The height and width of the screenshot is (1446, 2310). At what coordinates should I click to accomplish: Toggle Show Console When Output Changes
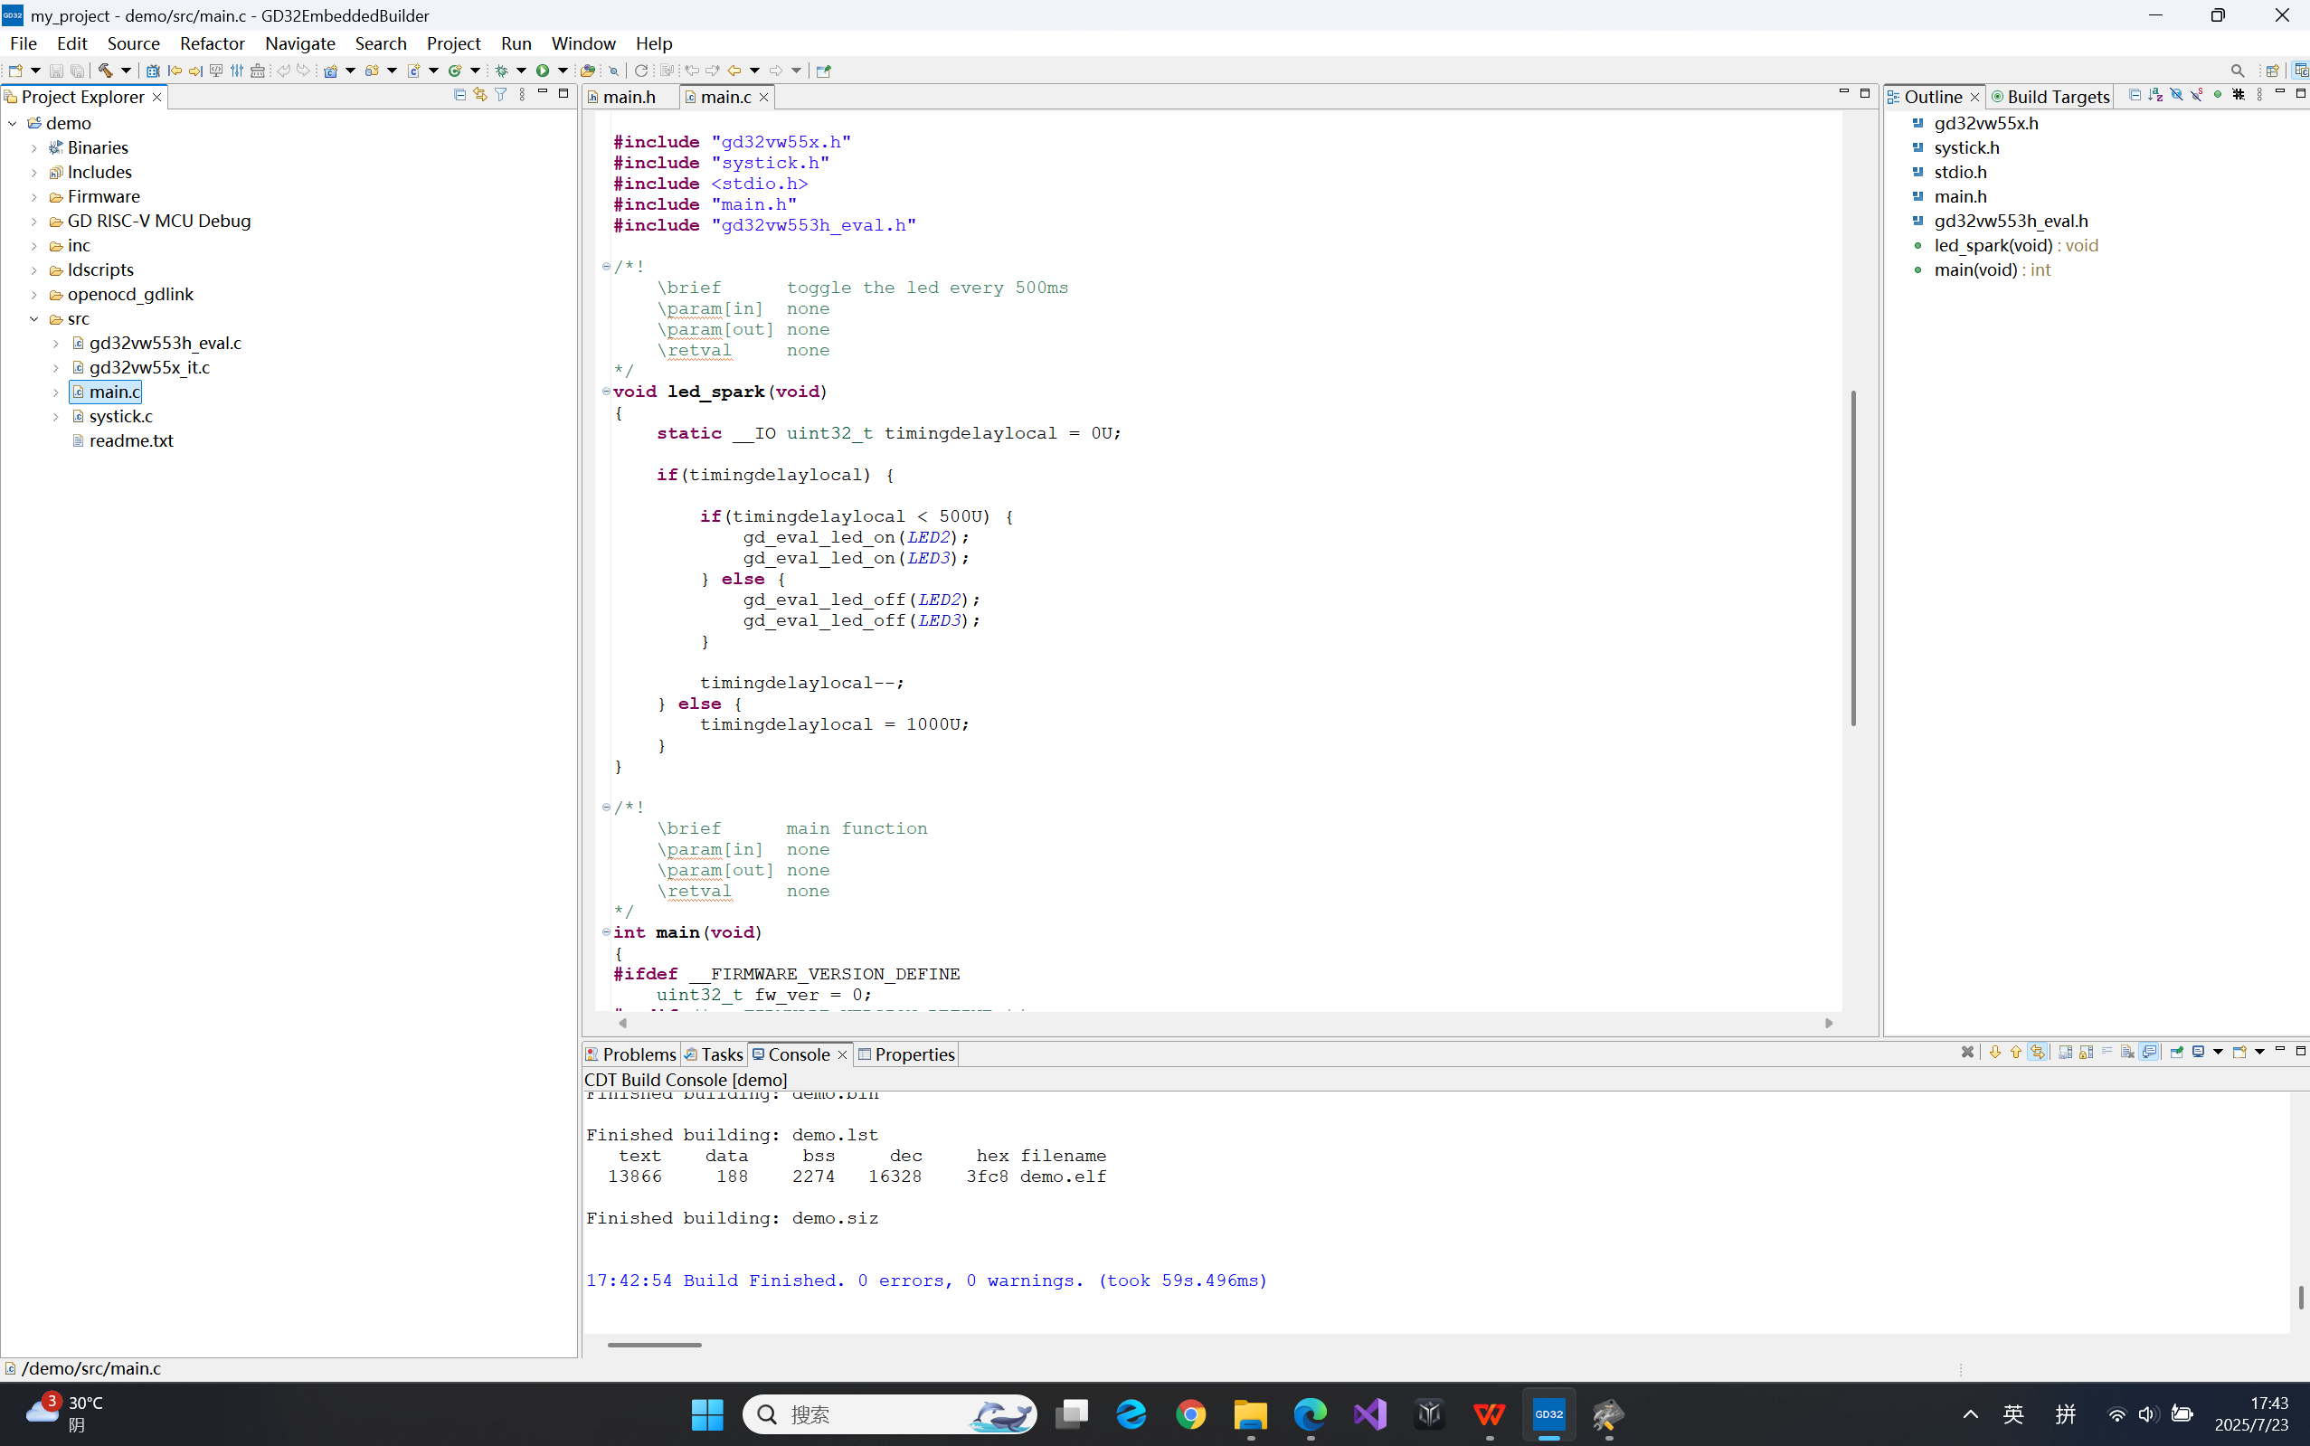pyautogui.click(x=2148, y=1052)
